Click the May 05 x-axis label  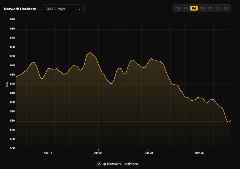point(199,153)
